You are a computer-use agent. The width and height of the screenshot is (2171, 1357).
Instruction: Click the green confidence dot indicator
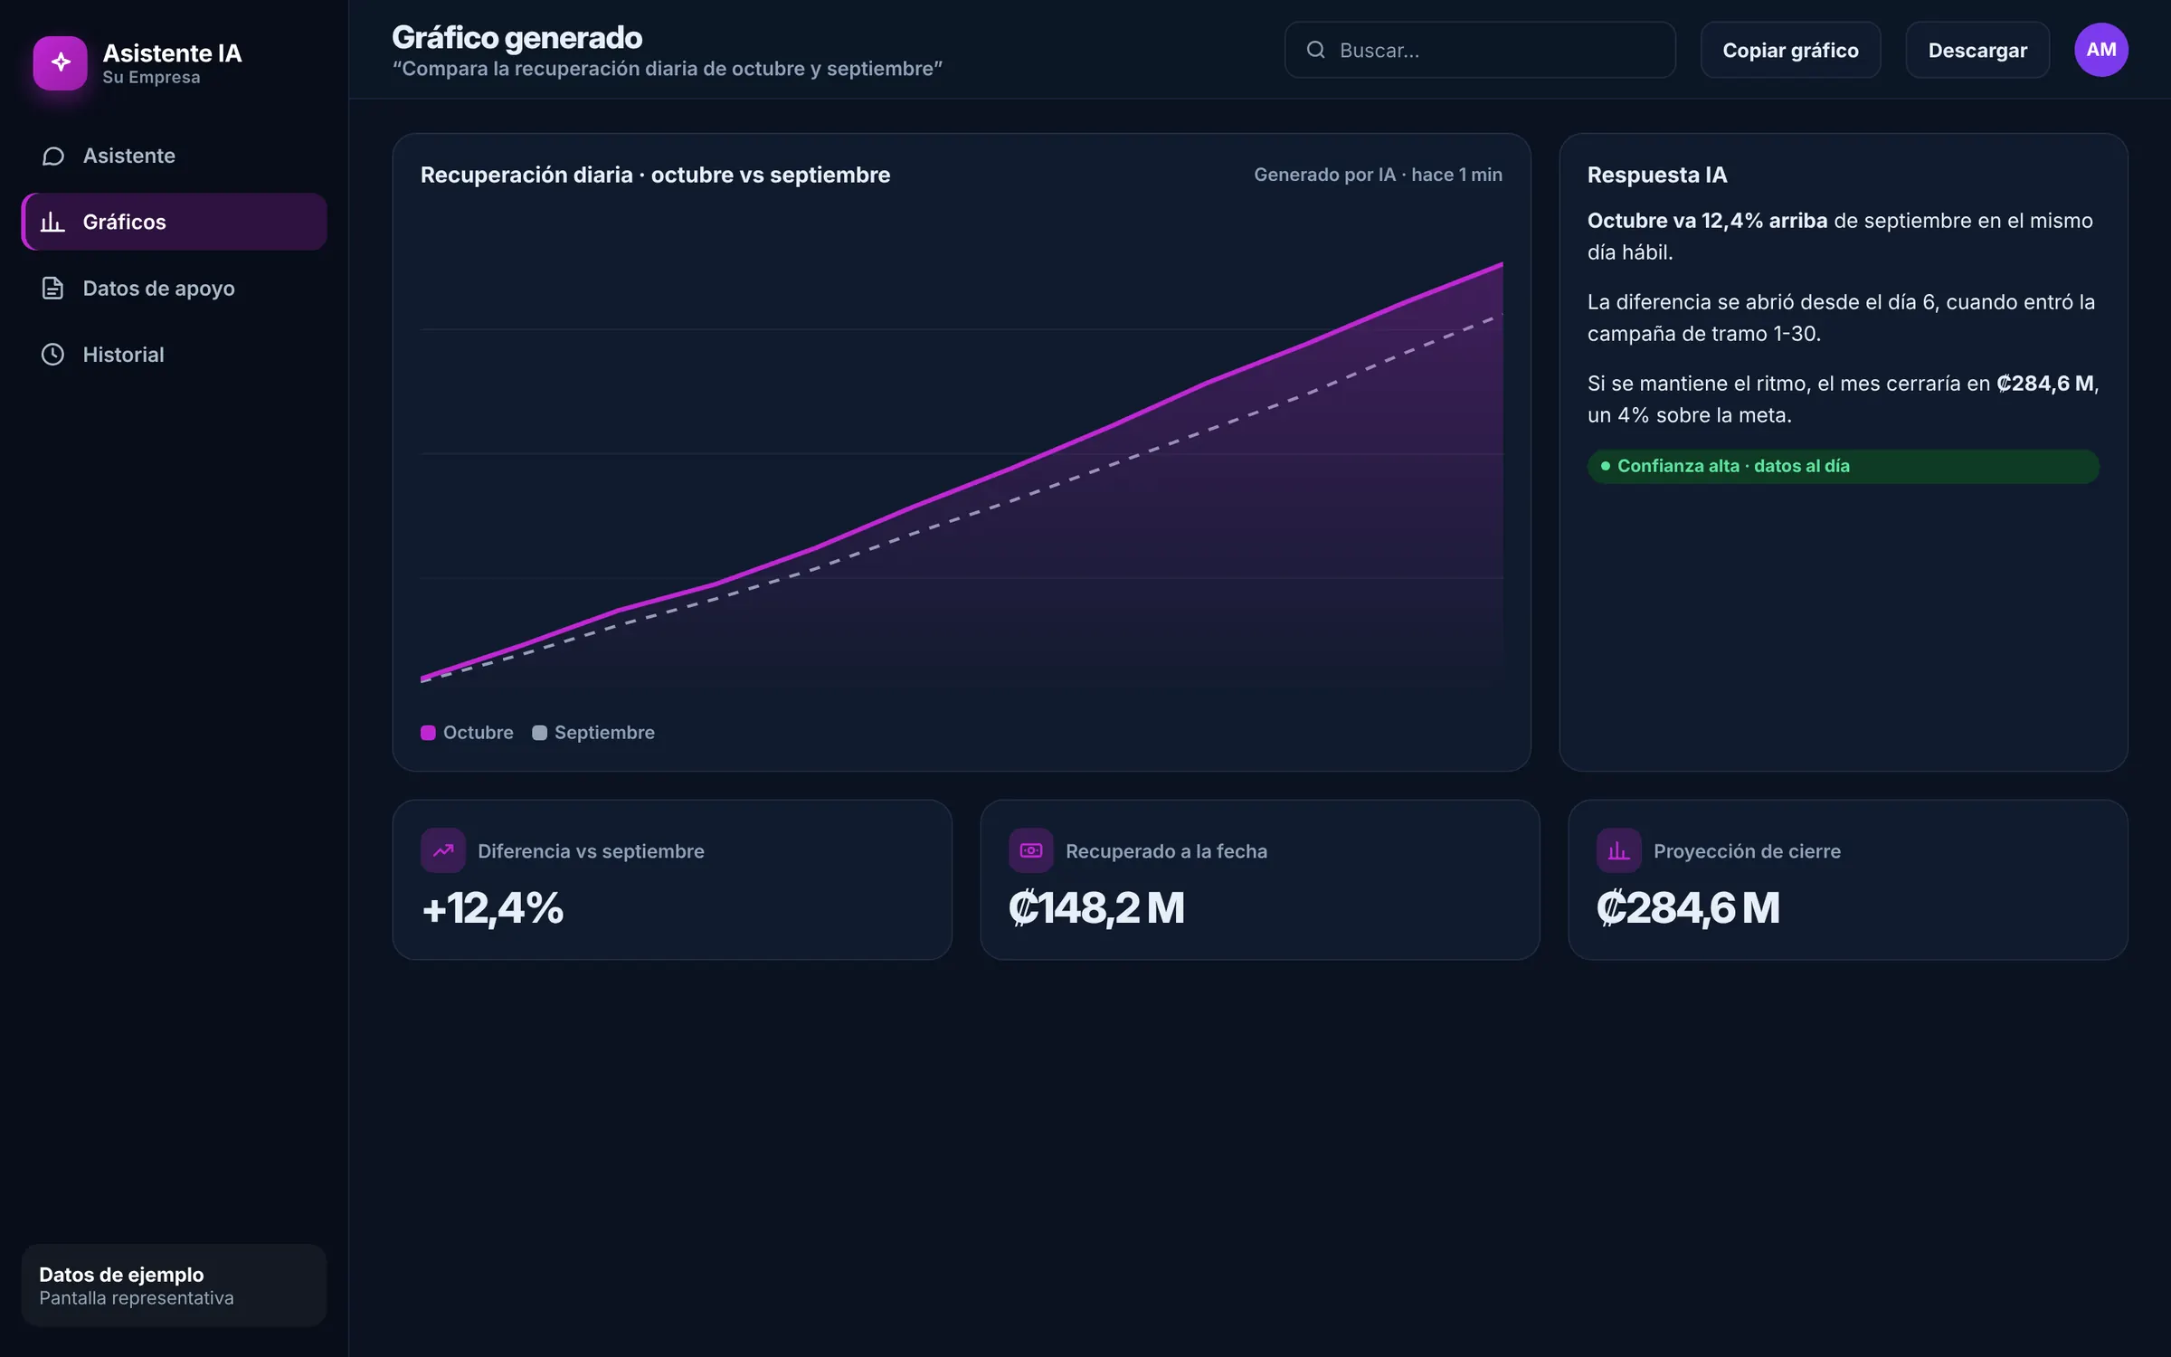coord(1605,466)
